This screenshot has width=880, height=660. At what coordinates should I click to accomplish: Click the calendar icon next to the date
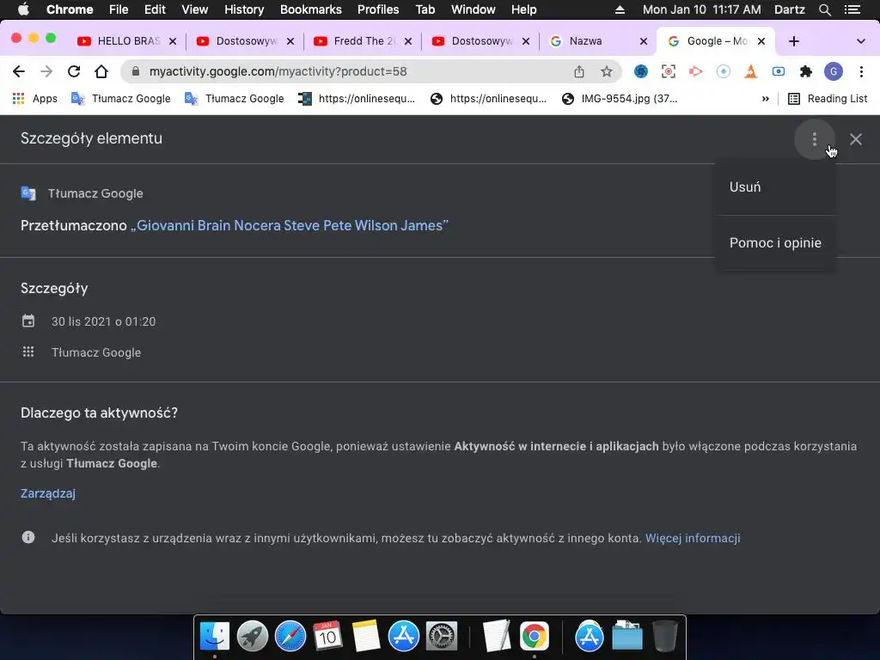click(28, 321)
